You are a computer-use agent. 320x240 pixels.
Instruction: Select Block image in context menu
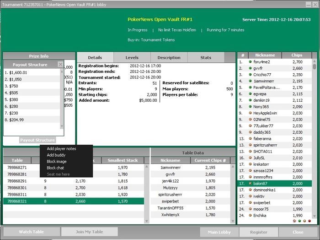pyautogui.click(x=57, y=162)
